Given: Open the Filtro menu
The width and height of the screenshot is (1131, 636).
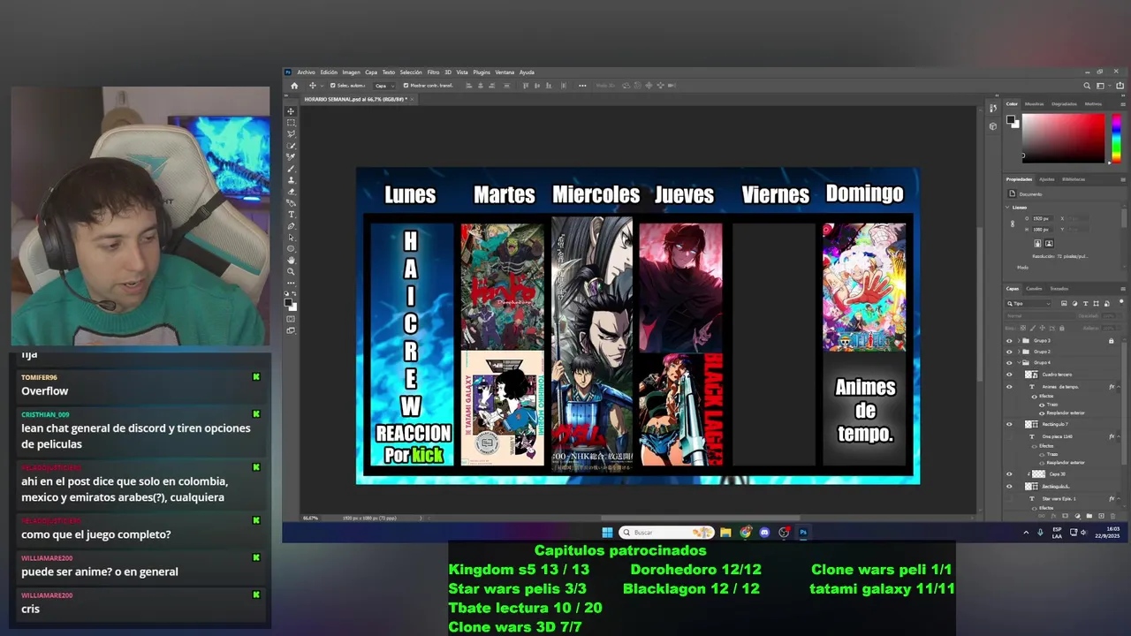Looking at the screenshot, I should tap(433, 72).
